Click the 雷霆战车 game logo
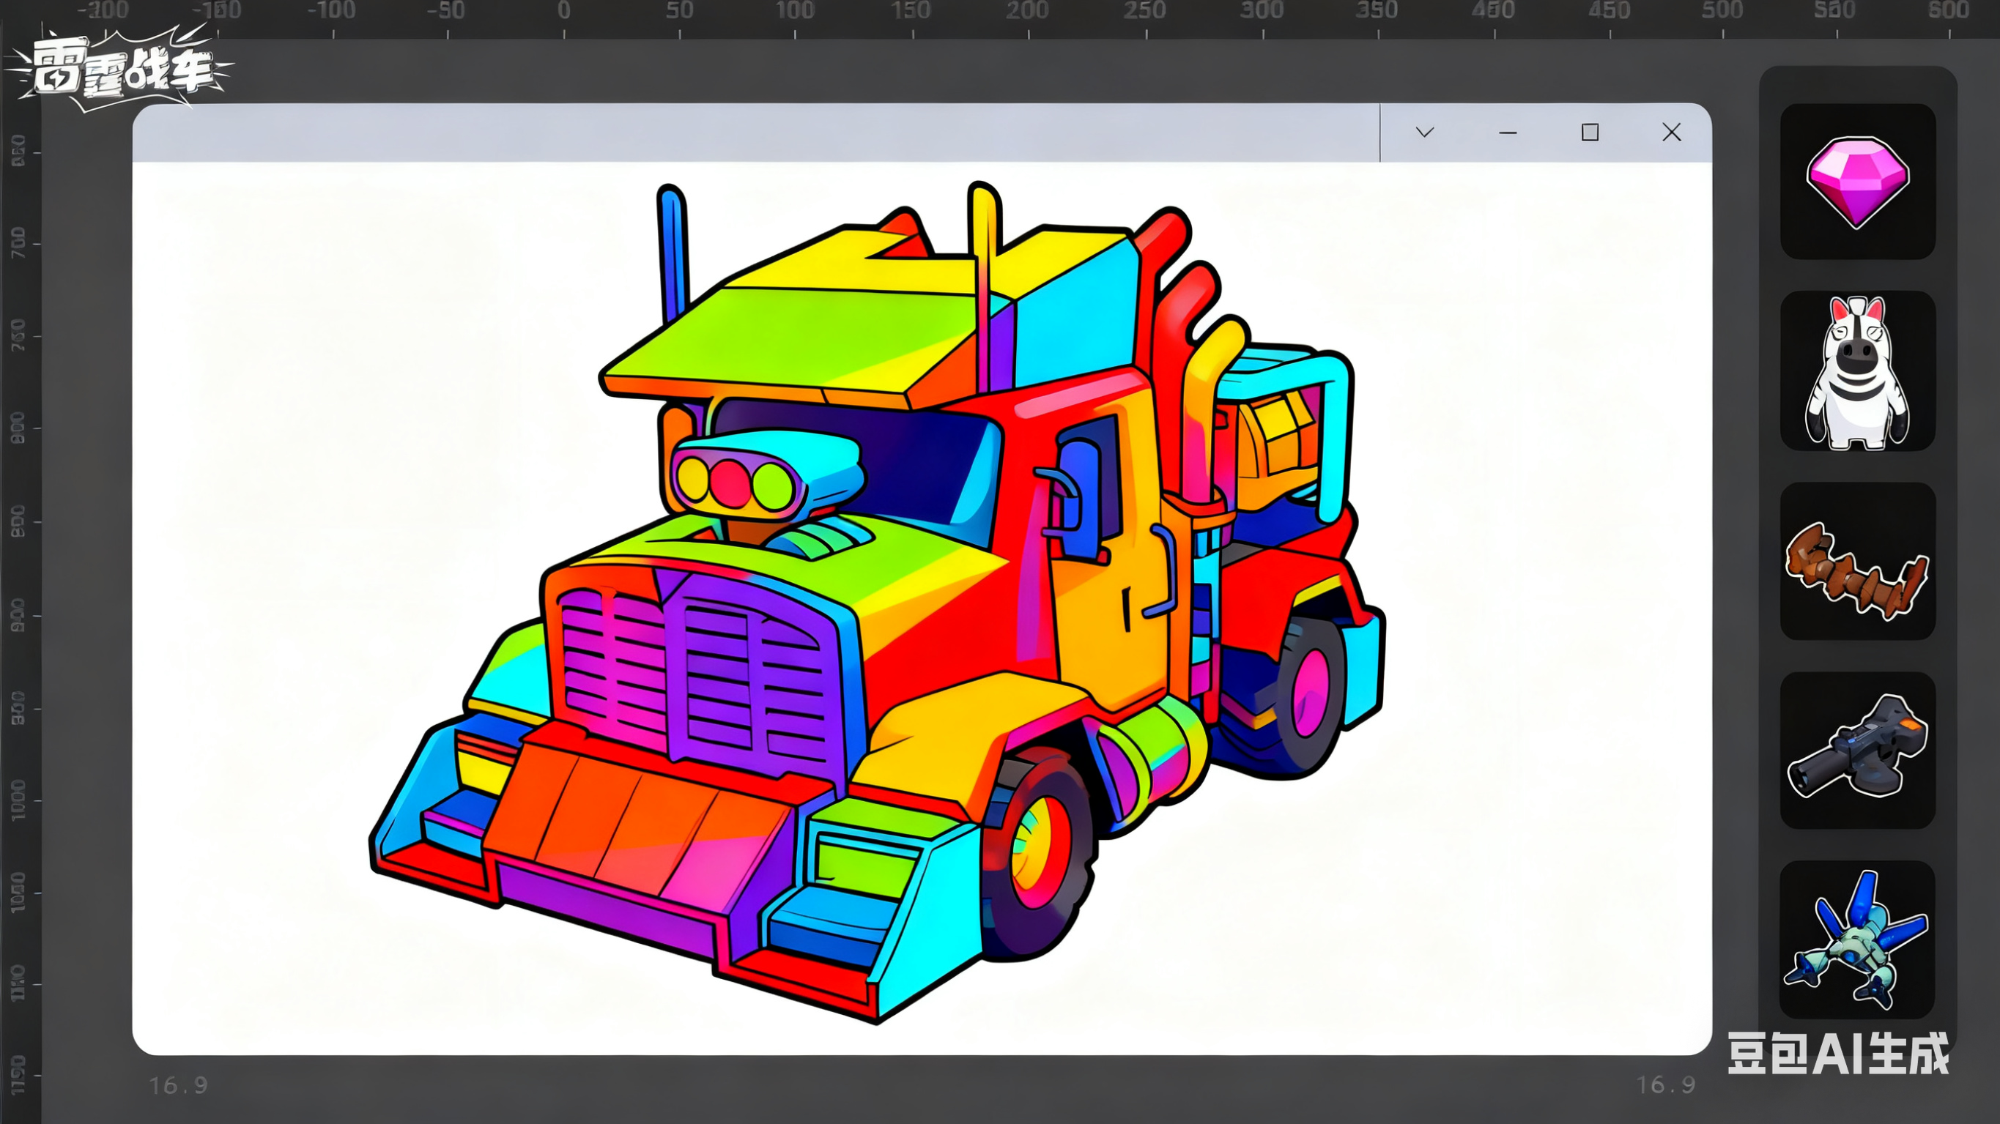Image resolution: width=2000 pixels, height=1124 pixels. click(x=122, y=68)
